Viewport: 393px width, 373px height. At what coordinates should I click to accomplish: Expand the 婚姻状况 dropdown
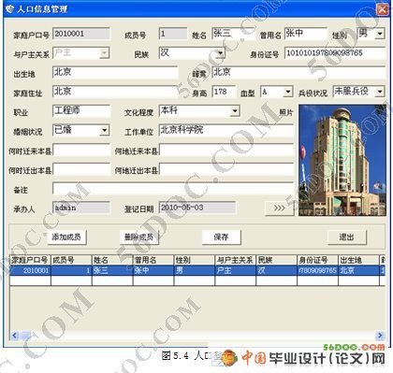(105, 130)
